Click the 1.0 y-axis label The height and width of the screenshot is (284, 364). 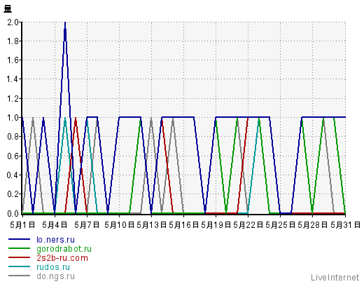13,118
